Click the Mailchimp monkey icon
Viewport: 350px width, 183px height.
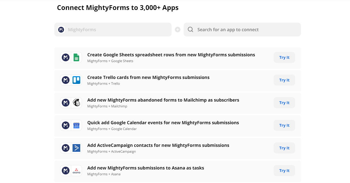pyautogui.click(x=76, y=103)
